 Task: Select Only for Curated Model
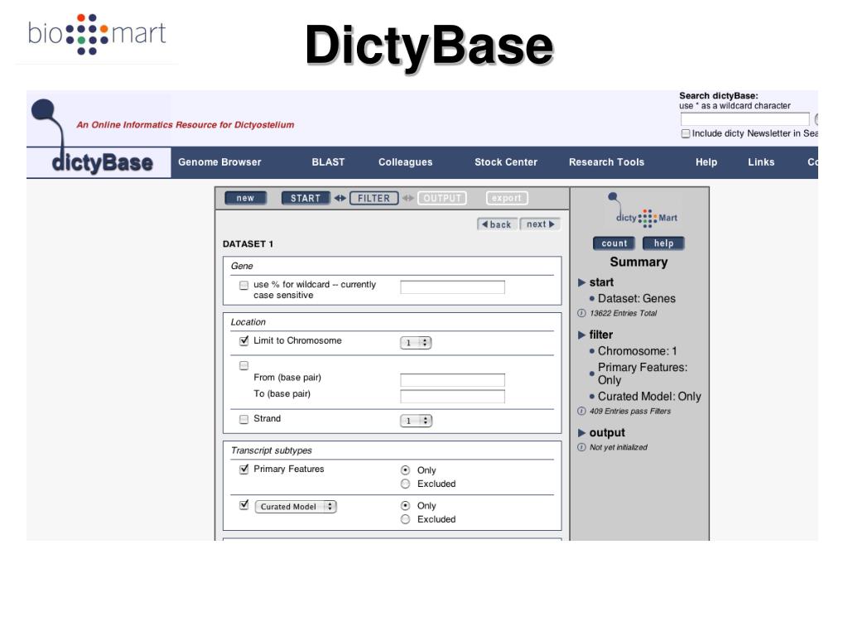tap(405, 506)
